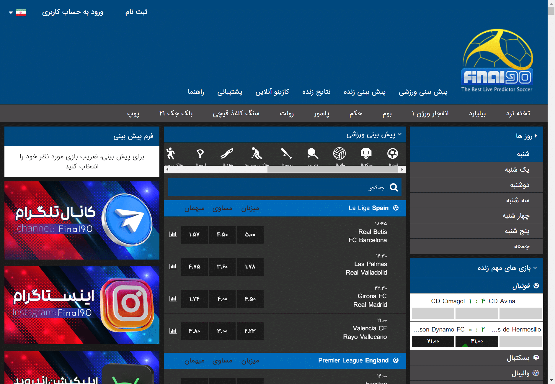Select the tennis racket sport icon
The height and width of the screenshot is (384, 555).
(x=313, y=153)
